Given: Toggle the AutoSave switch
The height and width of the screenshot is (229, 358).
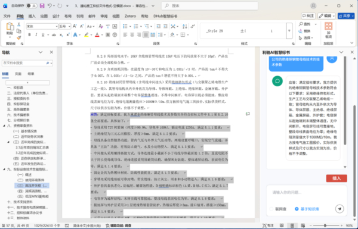Looking at the screenshot, I should (32, 6).
